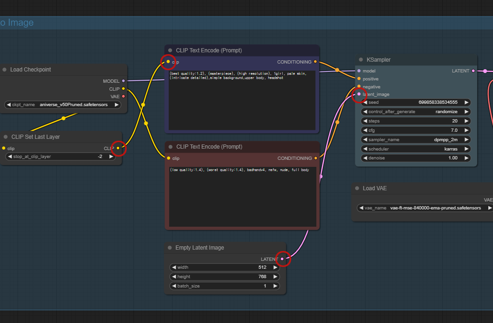Decrease cfg with the left arrow
This screenshot has width=493, height=323.
pyautogui.click(x=365, y=130)
